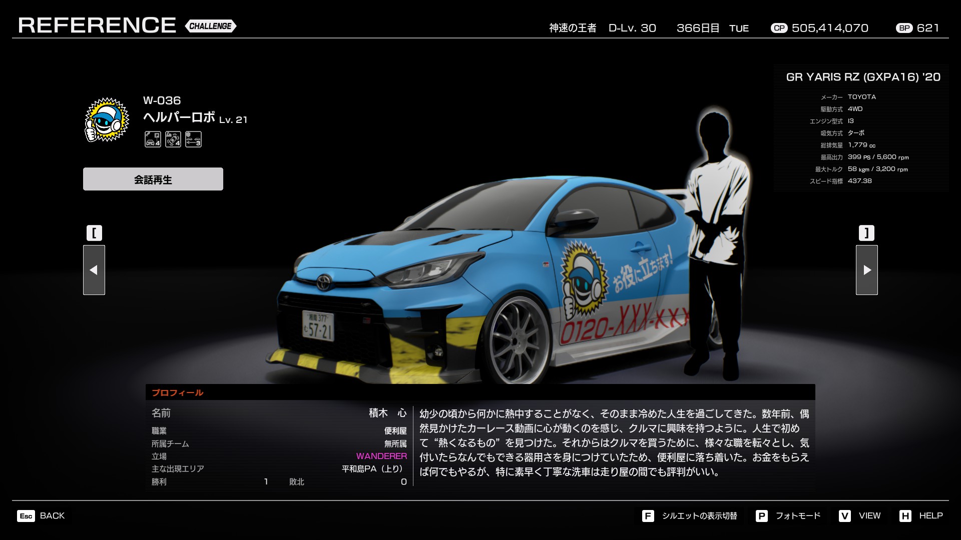Click the parking skill icon level 4
Screen dimensions: 961x540
pyautogui.click(x=153, y=139)
